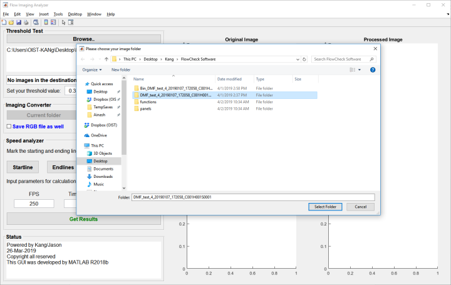The image size is (451, 285).
Task: Open the Tools menu
Action: 58,13
